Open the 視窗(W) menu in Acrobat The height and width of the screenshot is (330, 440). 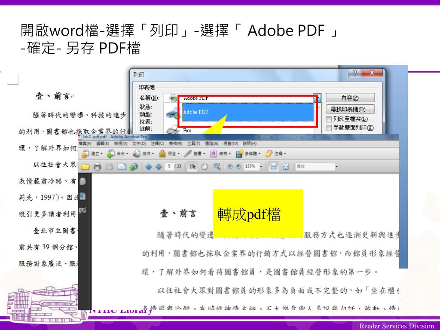coord(230,144)
